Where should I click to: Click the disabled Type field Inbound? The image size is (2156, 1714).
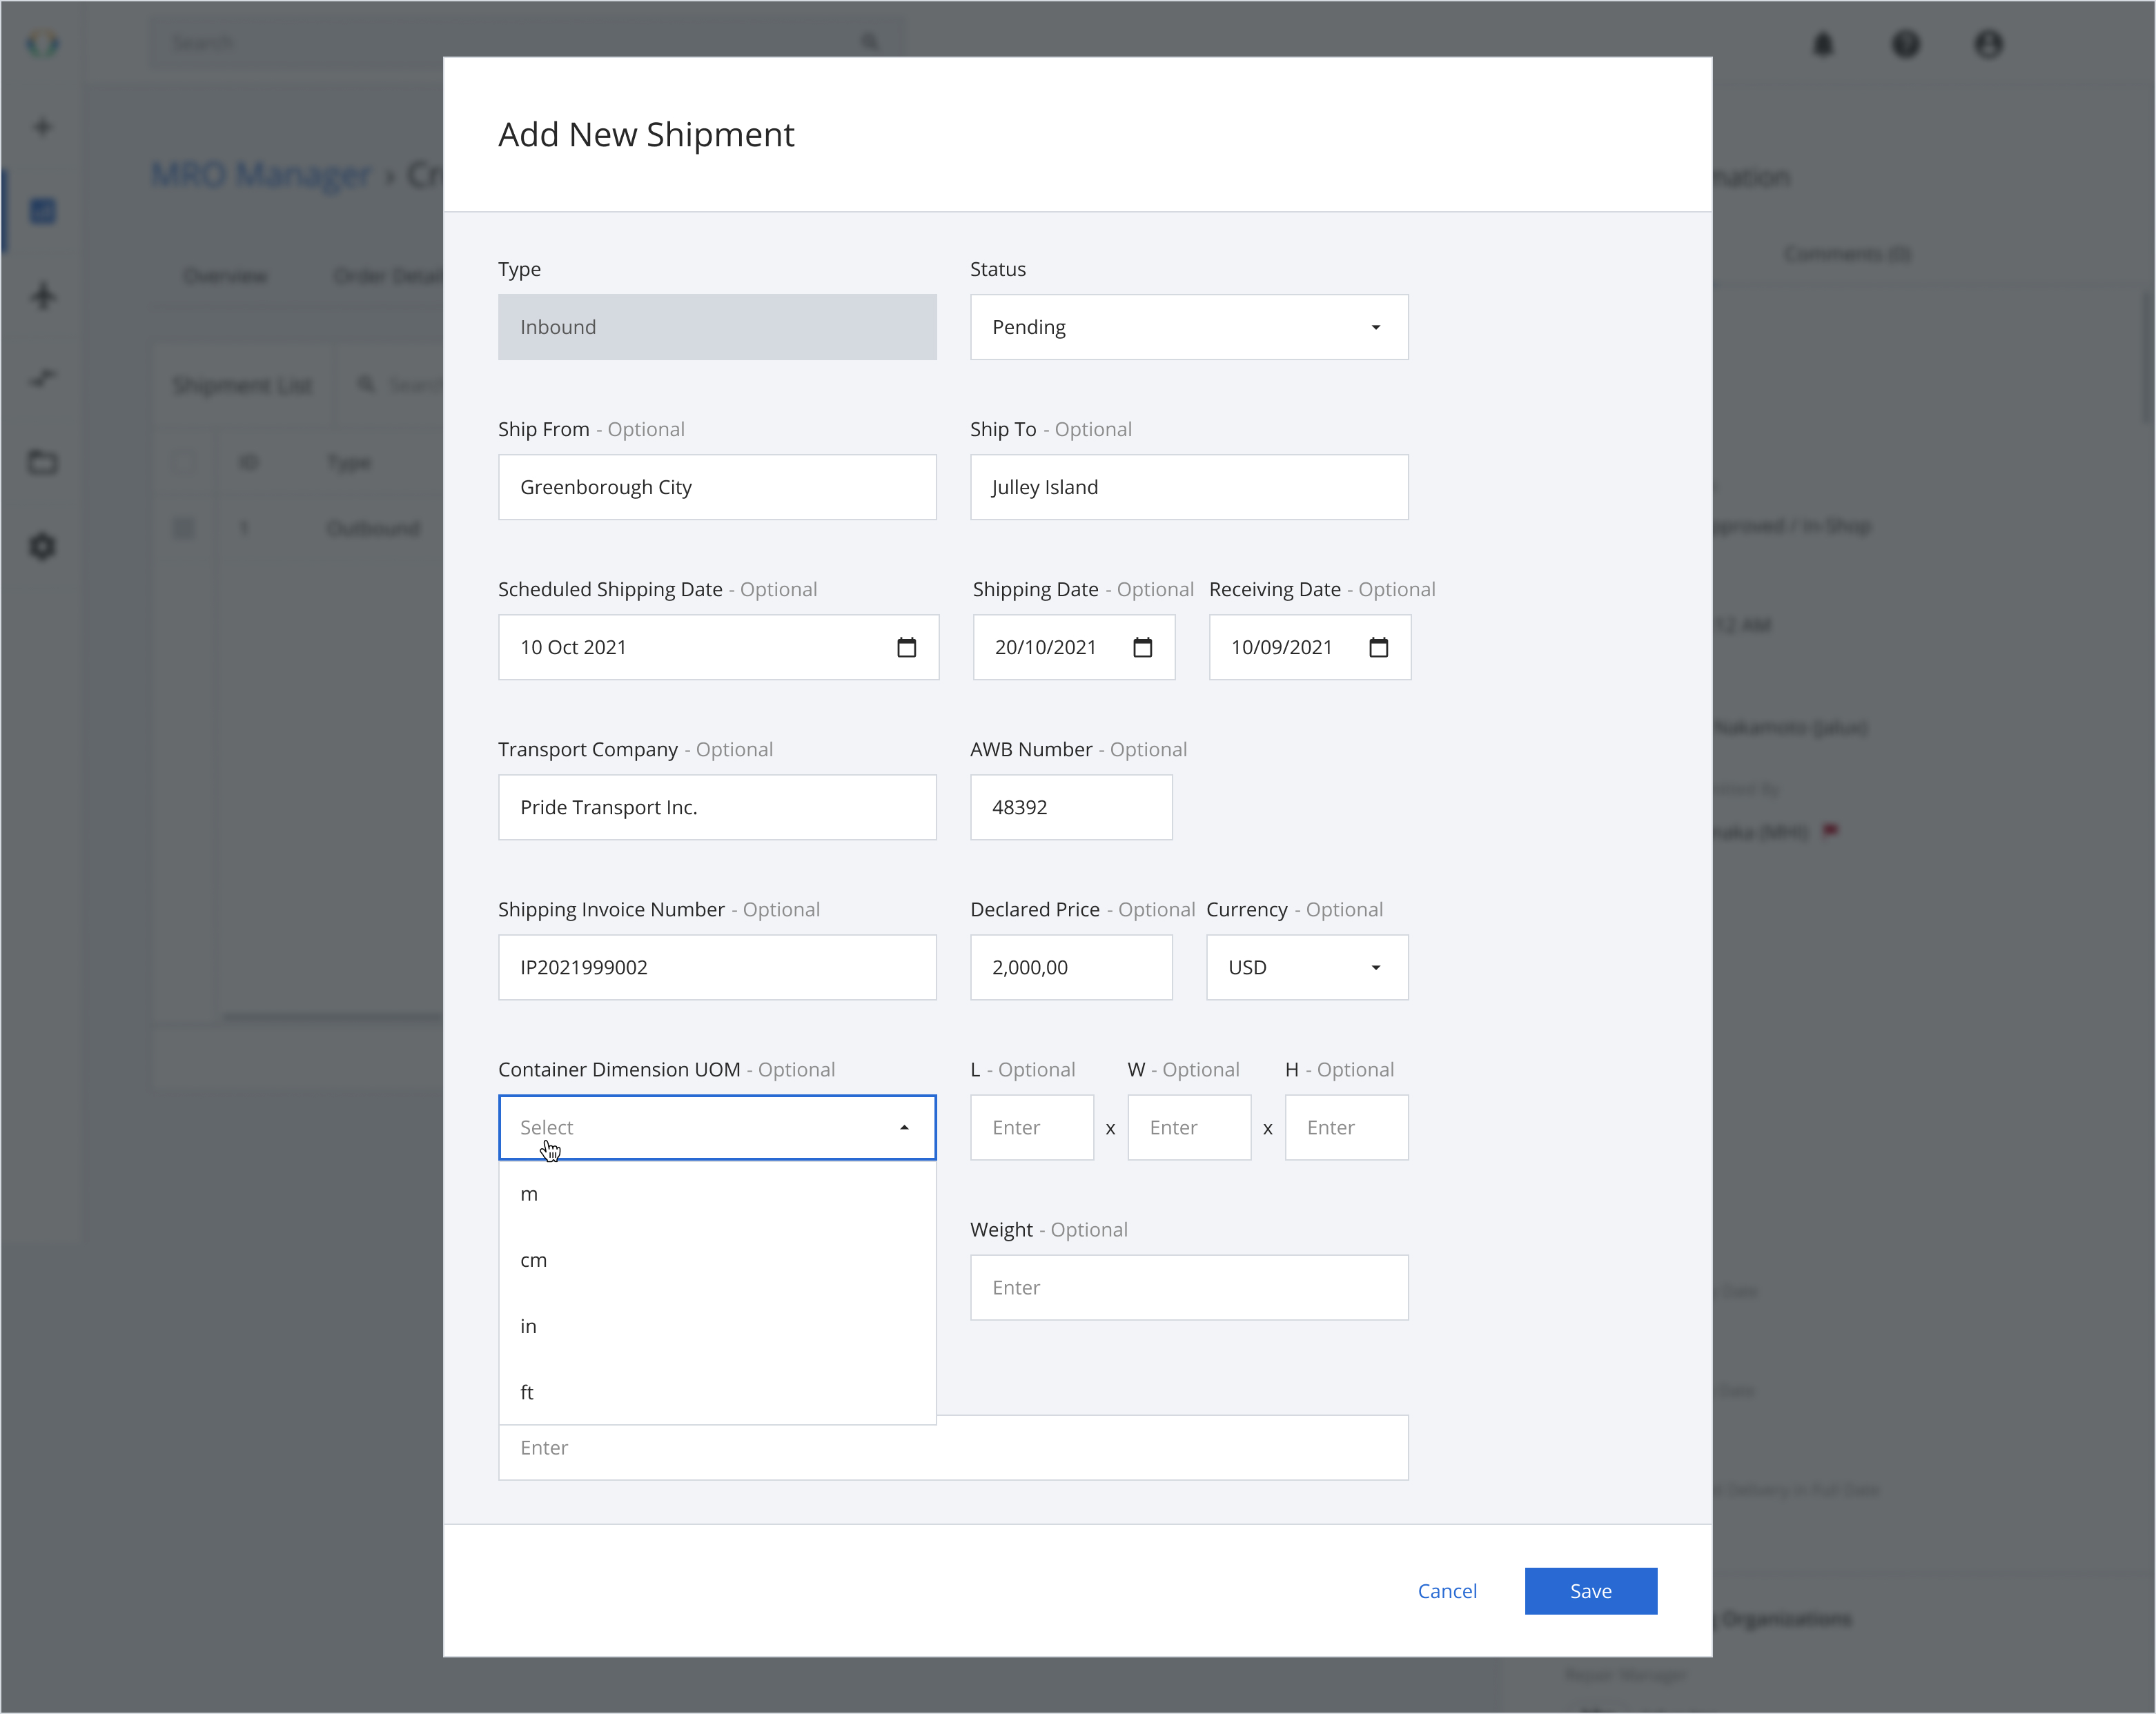(x=717, y=327)
